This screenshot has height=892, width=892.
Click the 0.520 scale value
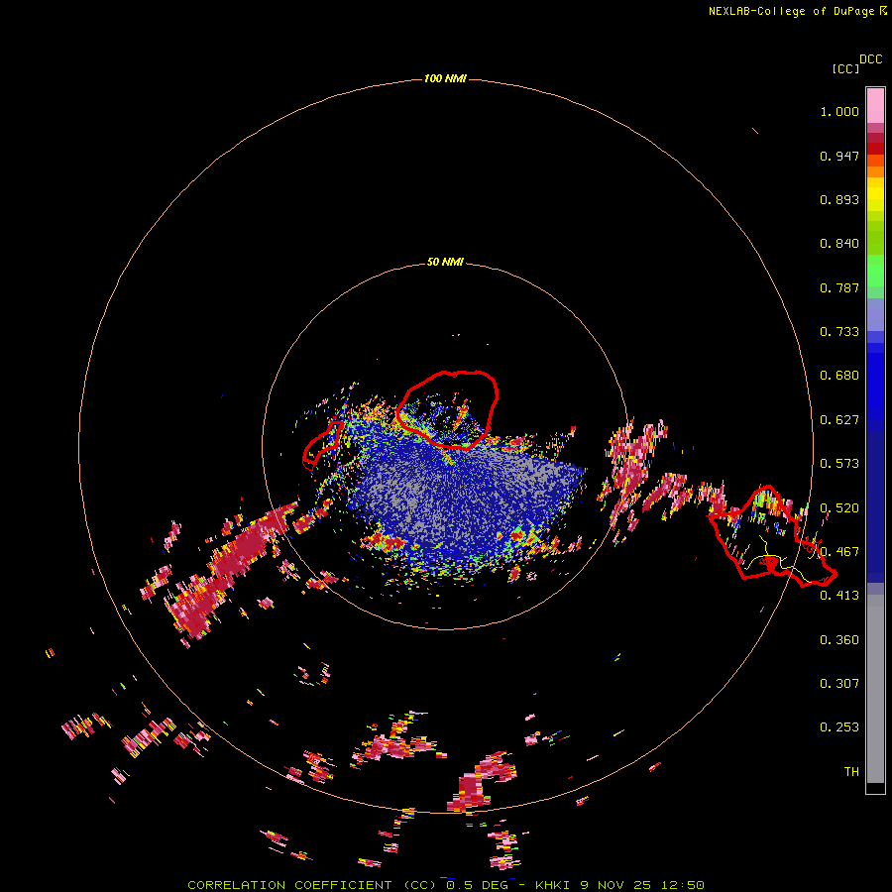[x=839, y=508]
